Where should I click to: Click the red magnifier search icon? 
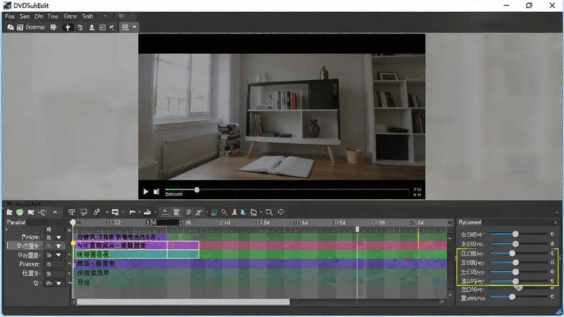[x=224, y=212]
